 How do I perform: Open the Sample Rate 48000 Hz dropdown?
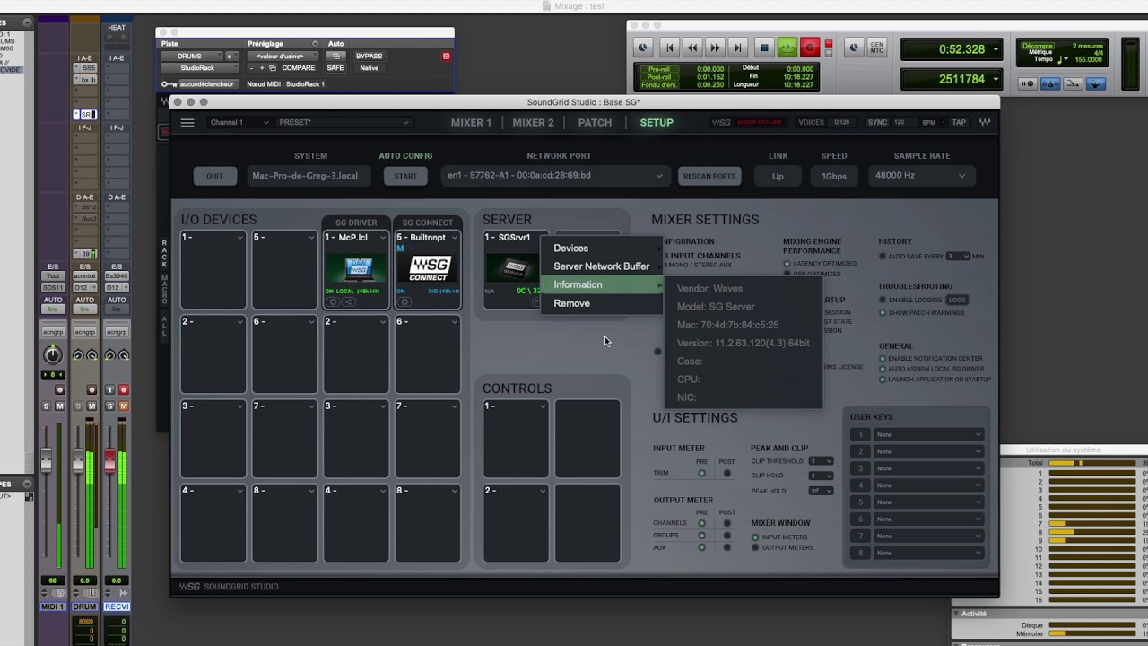coord(921,176)
